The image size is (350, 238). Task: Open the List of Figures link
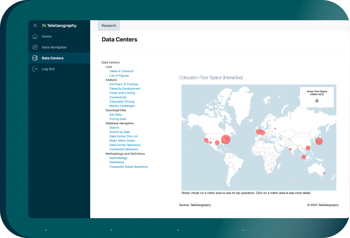pyautogui.click(x=119, y=75)
